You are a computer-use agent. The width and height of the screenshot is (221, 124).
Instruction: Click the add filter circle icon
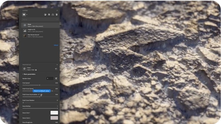[45, 14]
